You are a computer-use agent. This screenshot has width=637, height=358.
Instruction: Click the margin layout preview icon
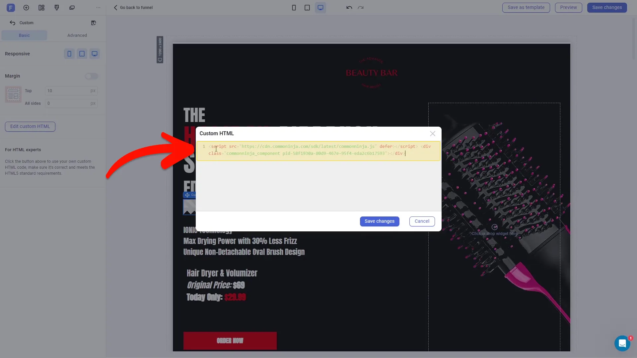click(x=13, y=95)
